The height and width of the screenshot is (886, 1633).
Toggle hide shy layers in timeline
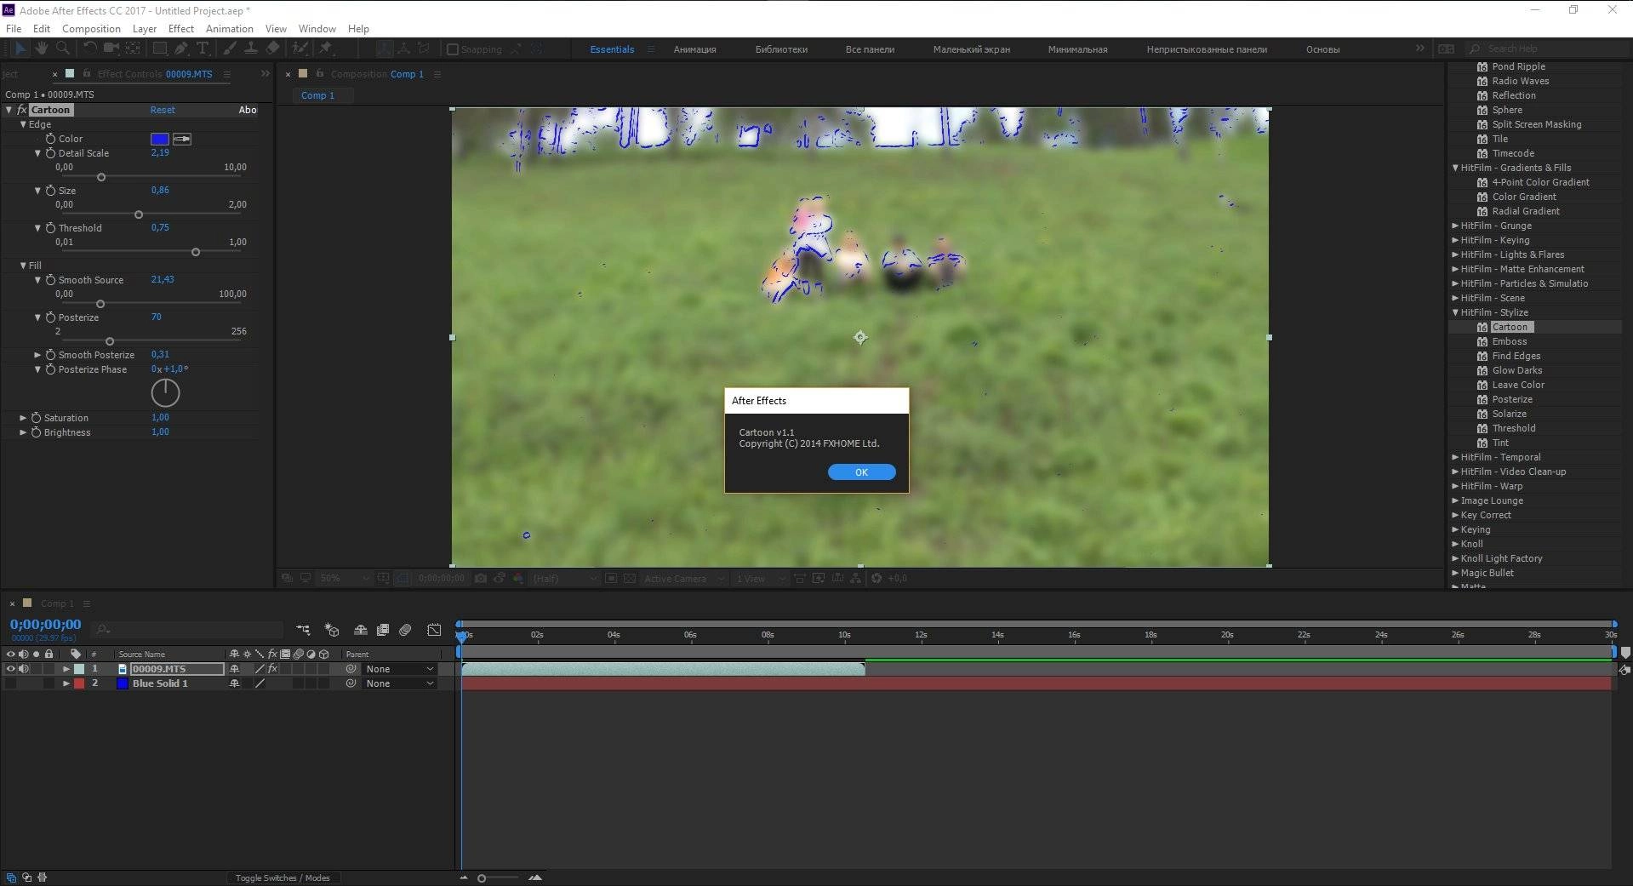[x=361, y=630]
